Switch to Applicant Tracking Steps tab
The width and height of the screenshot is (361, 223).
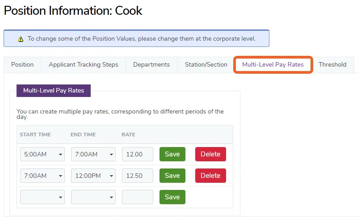(84, 64)
